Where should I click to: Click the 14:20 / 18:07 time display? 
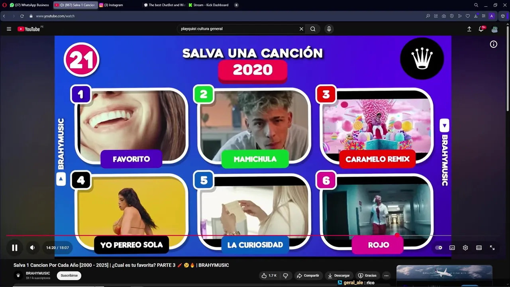(x=57, y=248)
